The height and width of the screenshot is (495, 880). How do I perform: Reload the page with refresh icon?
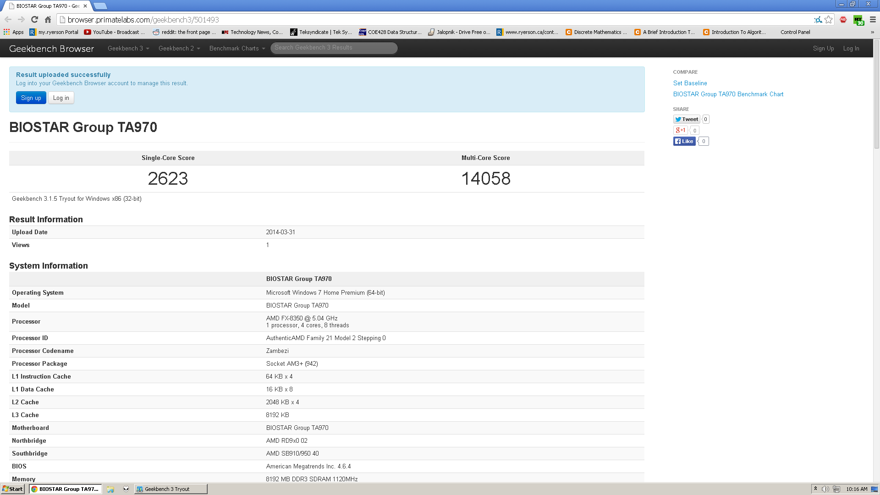coord(34,20)
